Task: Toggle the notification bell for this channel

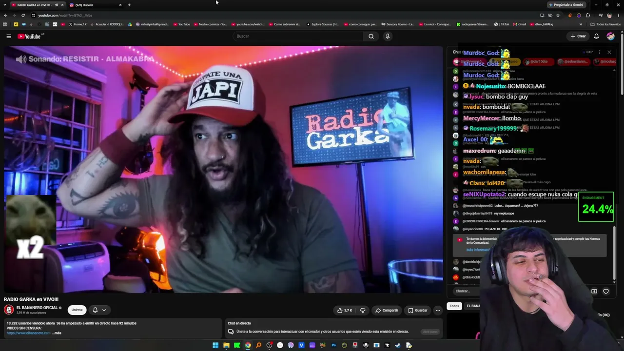Action: 95,310
